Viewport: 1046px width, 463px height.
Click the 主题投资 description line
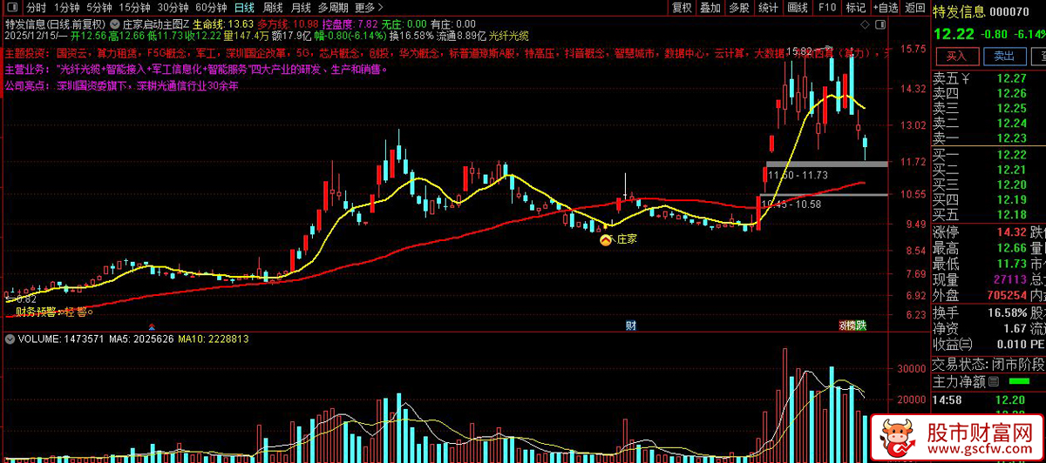click(x=447, y=53)
